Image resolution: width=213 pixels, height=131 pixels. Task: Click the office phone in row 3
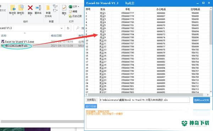161,19
